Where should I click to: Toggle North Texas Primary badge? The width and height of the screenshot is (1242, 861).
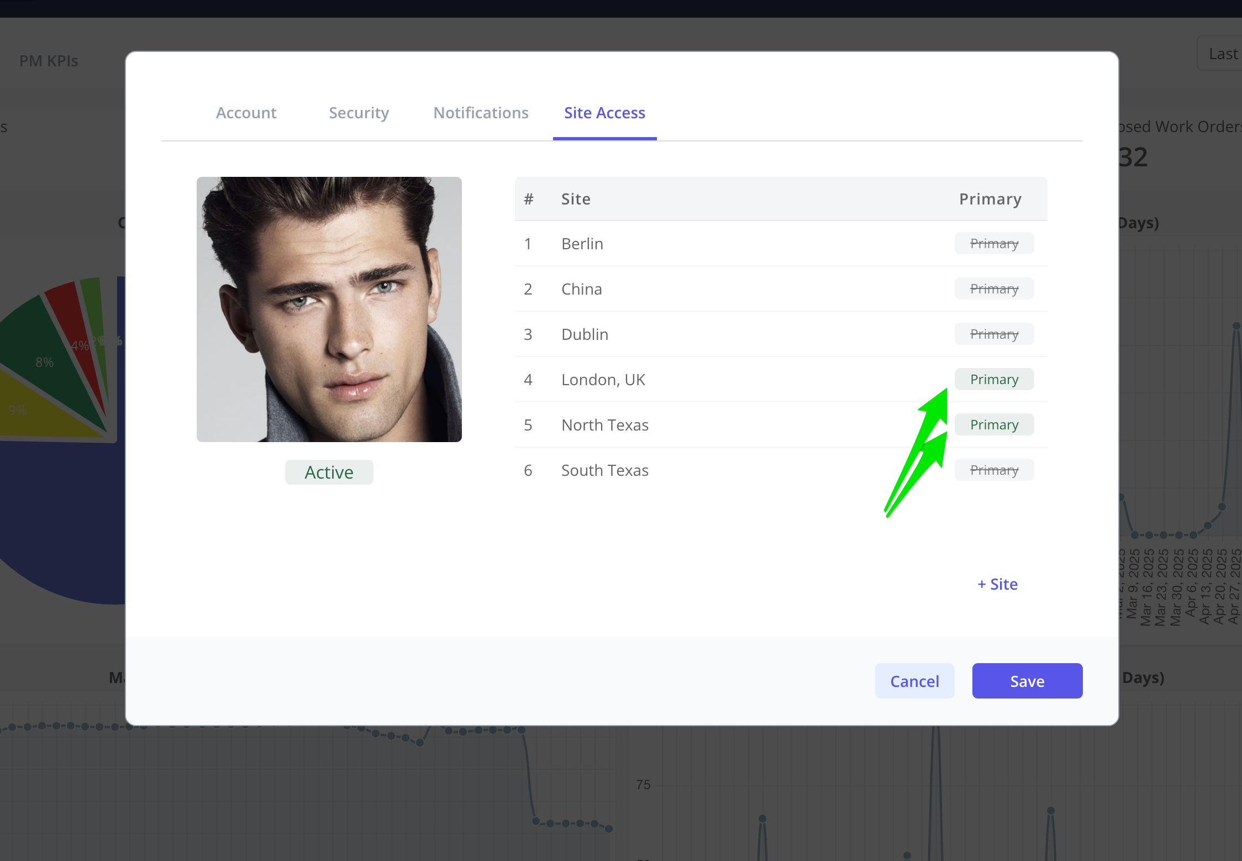tap(994, 424)
